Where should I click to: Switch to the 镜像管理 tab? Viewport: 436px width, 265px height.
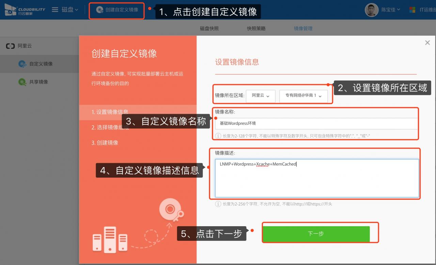click(x=303, y=29)
